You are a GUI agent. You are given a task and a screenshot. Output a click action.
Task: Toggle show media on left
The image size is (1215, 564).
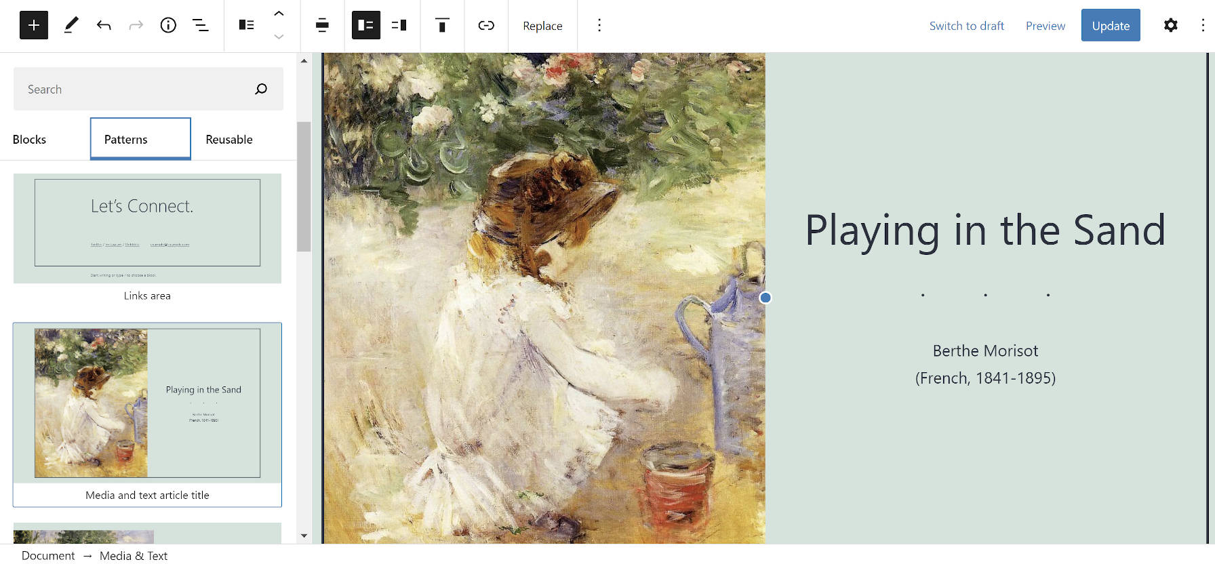(x=366, y=26)
